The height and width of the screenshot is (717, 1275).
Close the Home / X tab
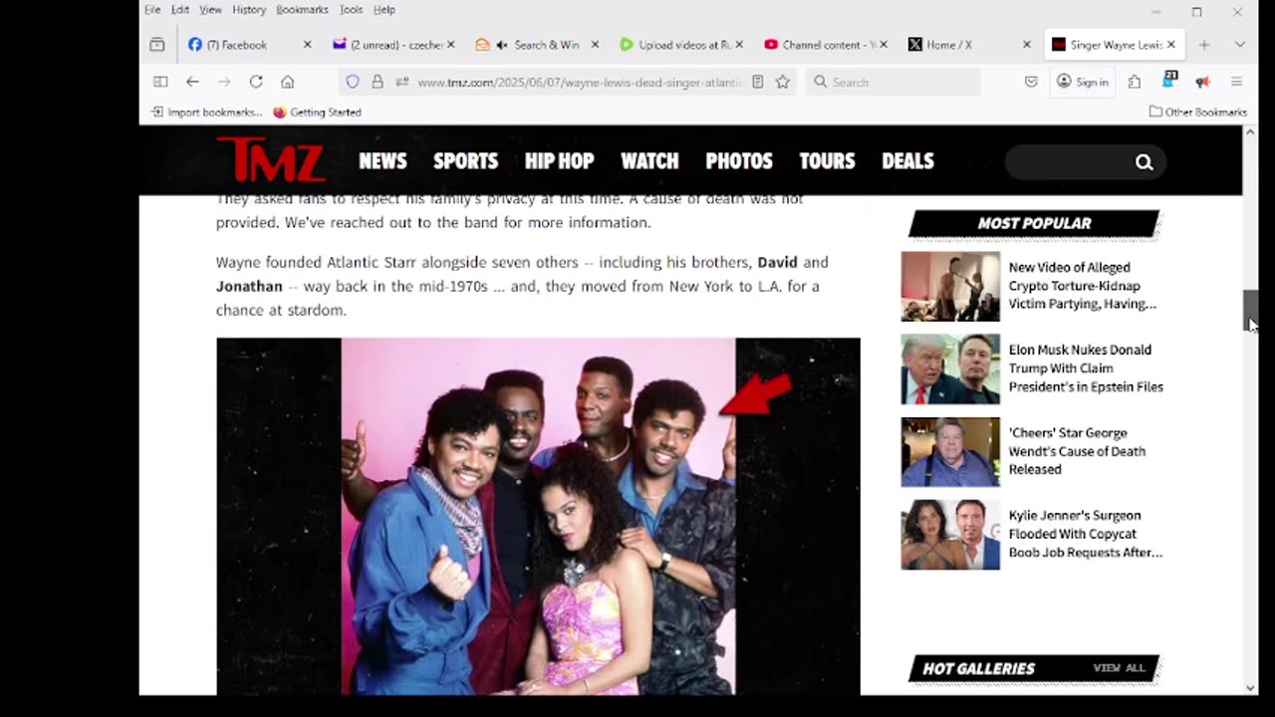click(x=1026, y=45)
